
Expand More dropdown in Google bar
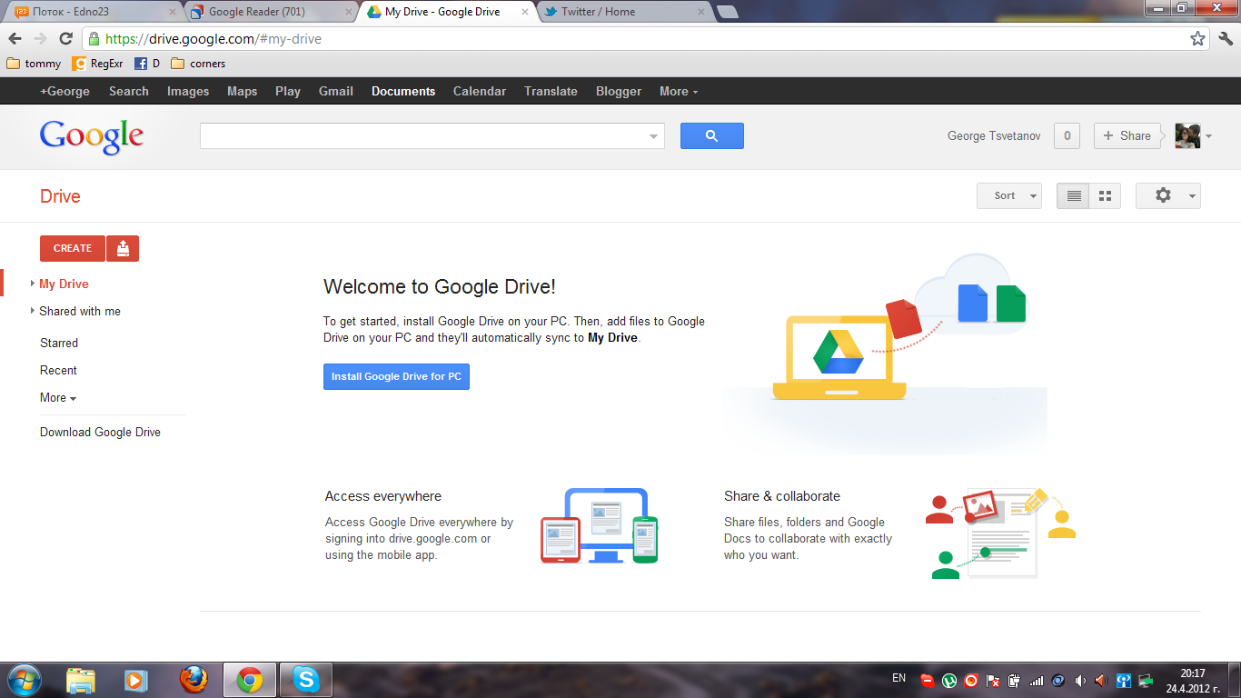(679, 91)
